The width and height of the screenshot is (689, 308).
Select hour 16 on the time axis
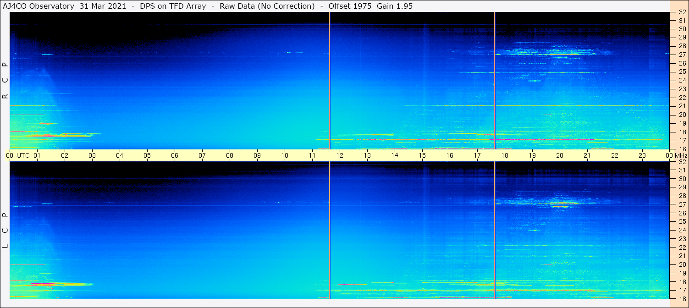point(450,155)
